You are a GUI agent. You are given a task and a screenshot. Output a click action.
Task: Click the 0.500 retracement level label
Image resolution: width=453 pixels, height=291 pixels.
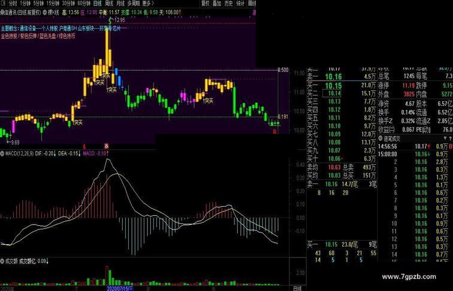tap(283, 70)
